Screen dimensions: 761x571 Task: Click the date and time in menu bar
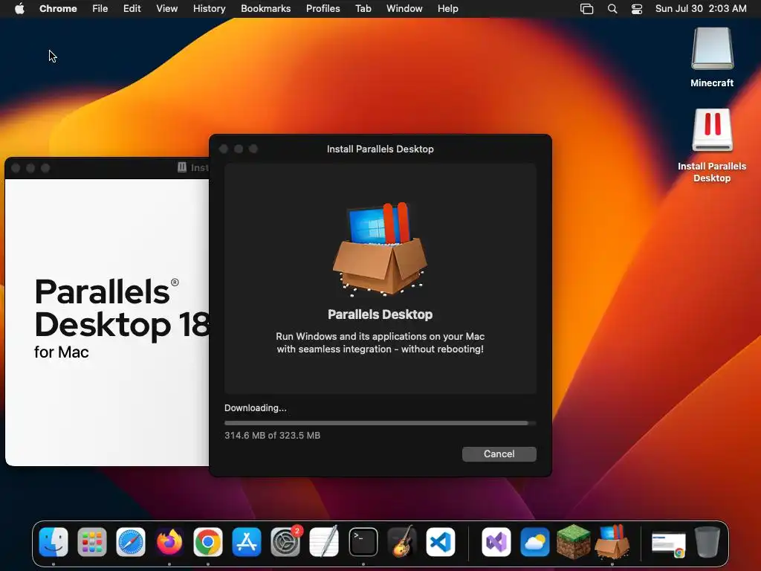point(701,9)
